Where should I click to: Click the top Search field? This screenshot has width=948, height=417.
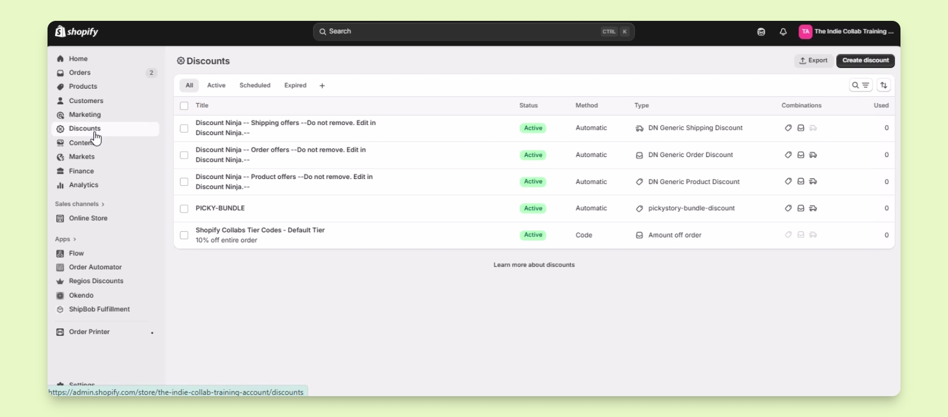tap(473, 32)
